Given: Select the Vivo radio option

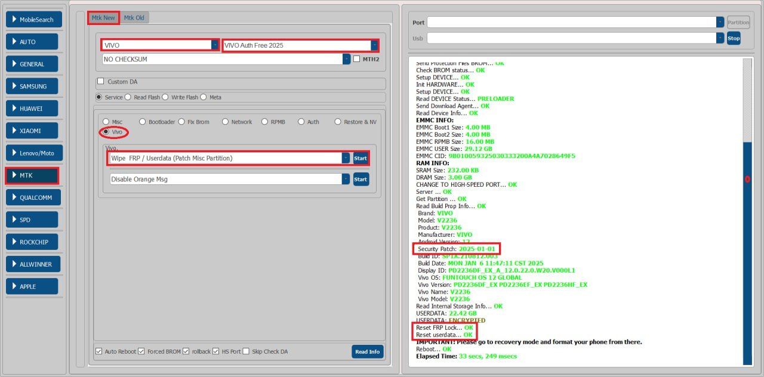Looking at the screenshot, I should tap(106, 132).
